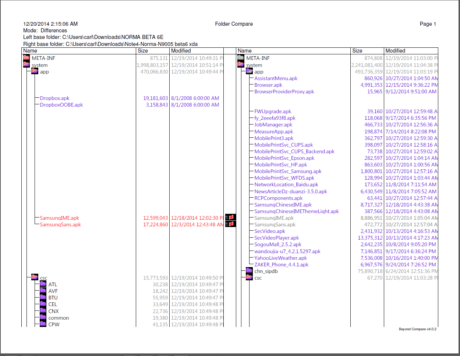Click the FWUpgrade.apk file name
Image resolution: width=460 pixels, height=356 pixels.
click(273, 111)
